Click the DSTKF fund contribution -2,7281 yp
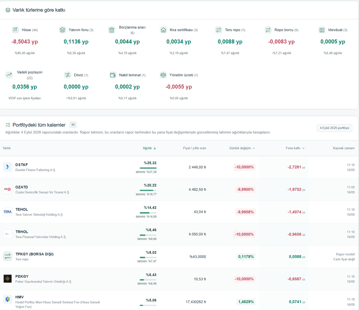359x310 pixels. point(296,167)
